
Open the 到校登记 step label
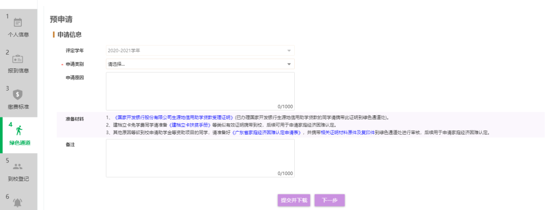coord(19,179)
